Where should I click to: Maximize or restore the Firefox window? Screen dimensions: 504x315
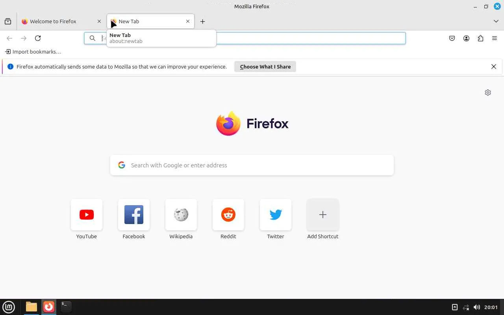[486, 6]
